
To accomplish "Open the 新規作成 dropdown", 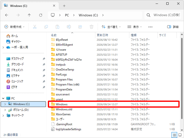I will tap(14, 27).
